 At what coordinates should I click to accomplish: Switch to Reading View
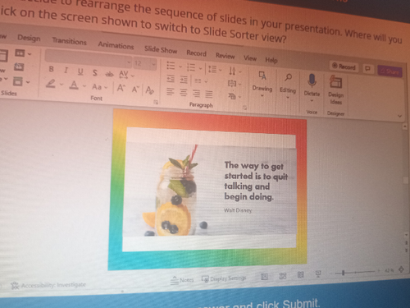tap(300, 274)
